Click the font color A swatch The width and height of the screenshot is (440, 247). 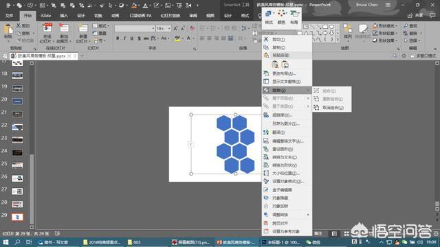pos(188,38)
